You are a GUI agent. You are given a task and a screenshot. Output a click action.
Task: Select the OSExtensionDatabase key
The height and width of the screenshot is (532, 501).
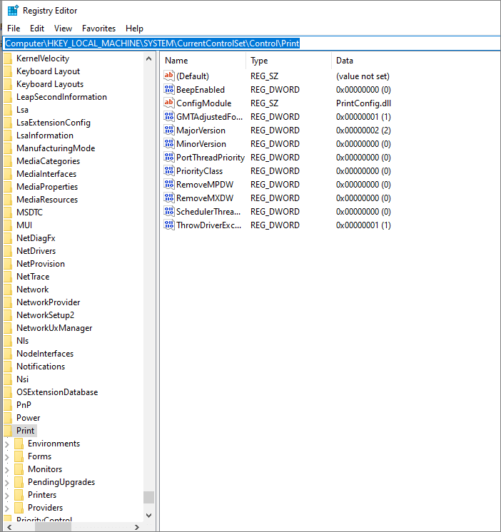[57, 392]
